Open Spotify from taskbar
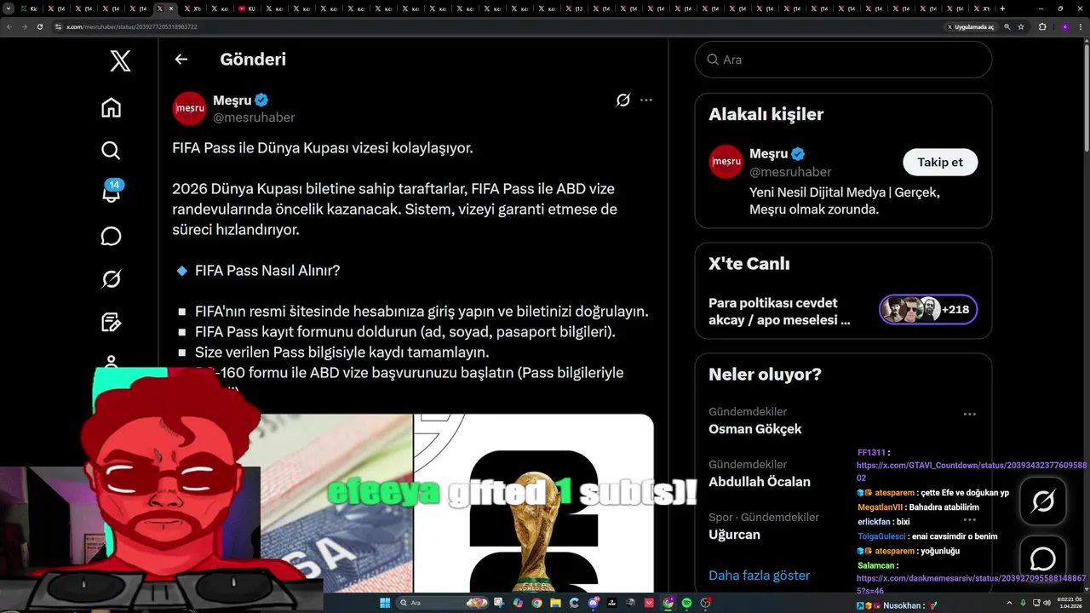 686,603
